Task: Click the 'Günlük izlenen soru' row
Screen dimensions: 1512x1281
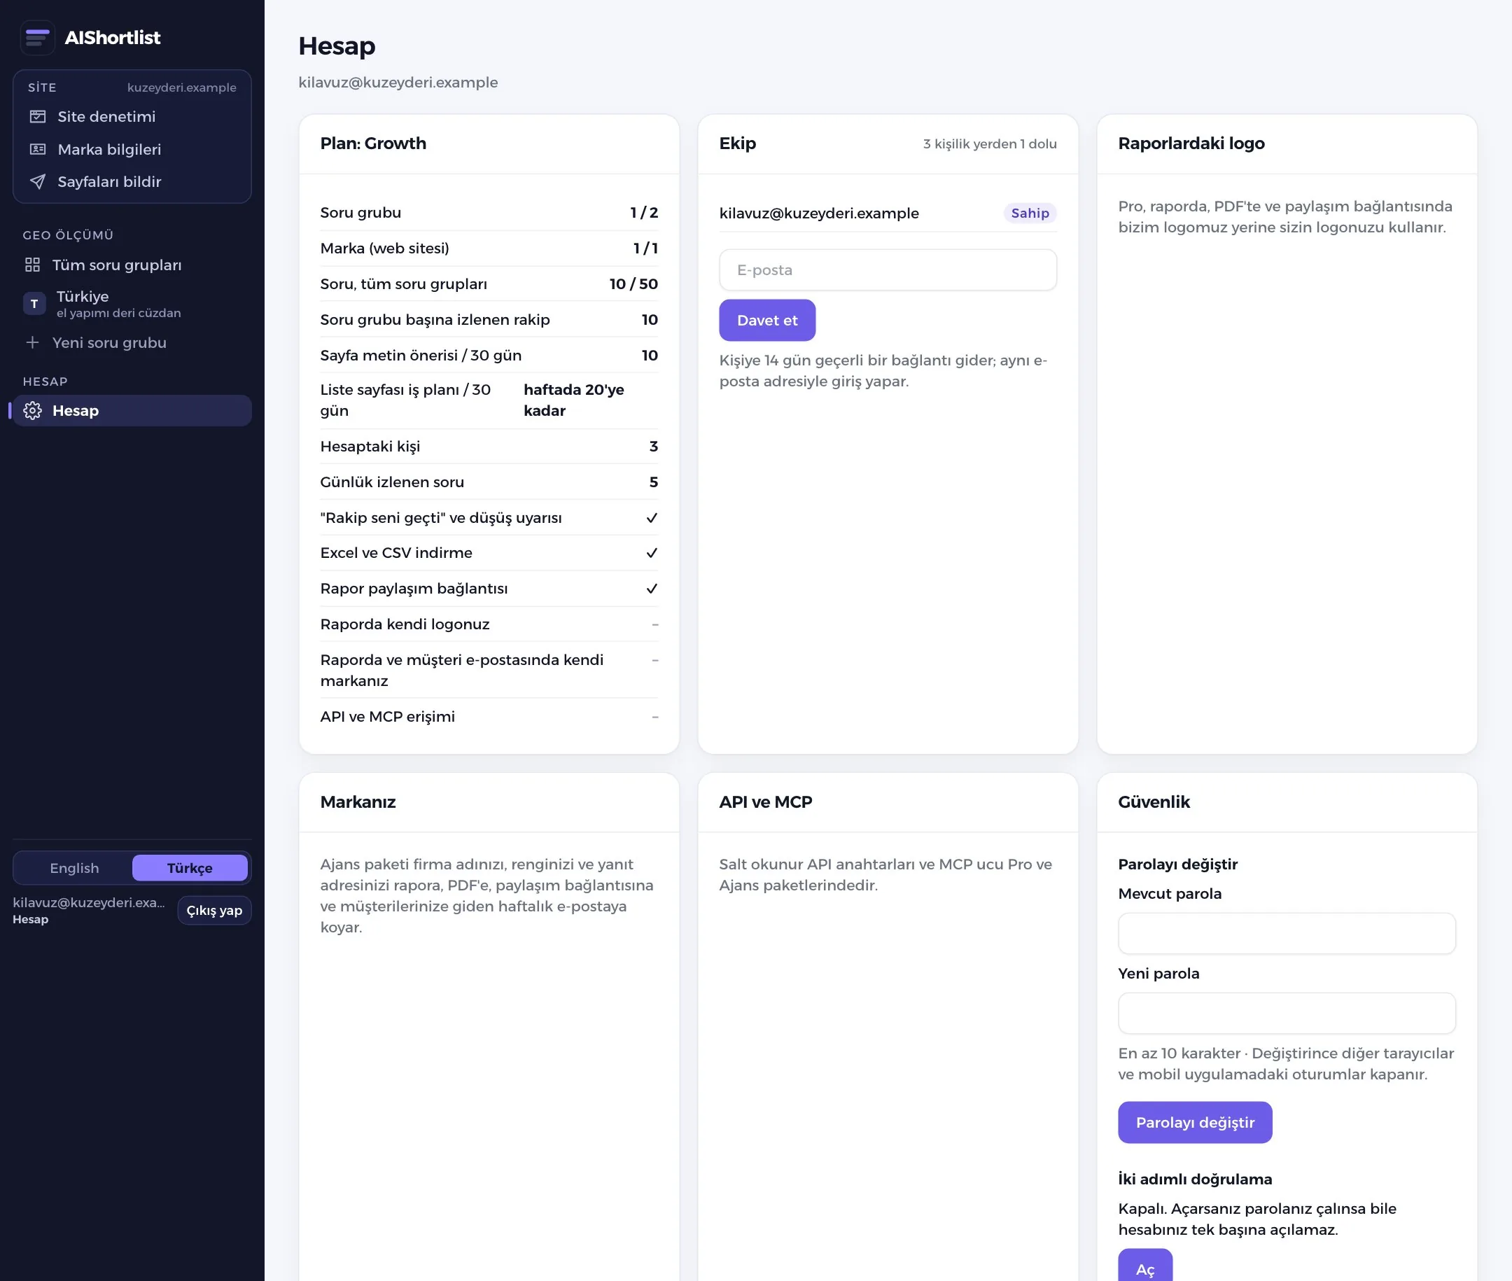Action: point(489,482)
